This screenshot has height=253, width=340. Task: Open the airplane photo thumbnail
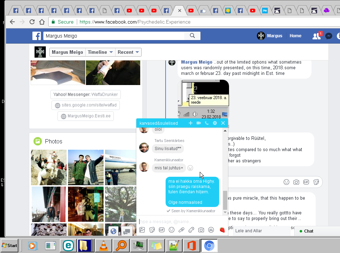coord(120,167)
